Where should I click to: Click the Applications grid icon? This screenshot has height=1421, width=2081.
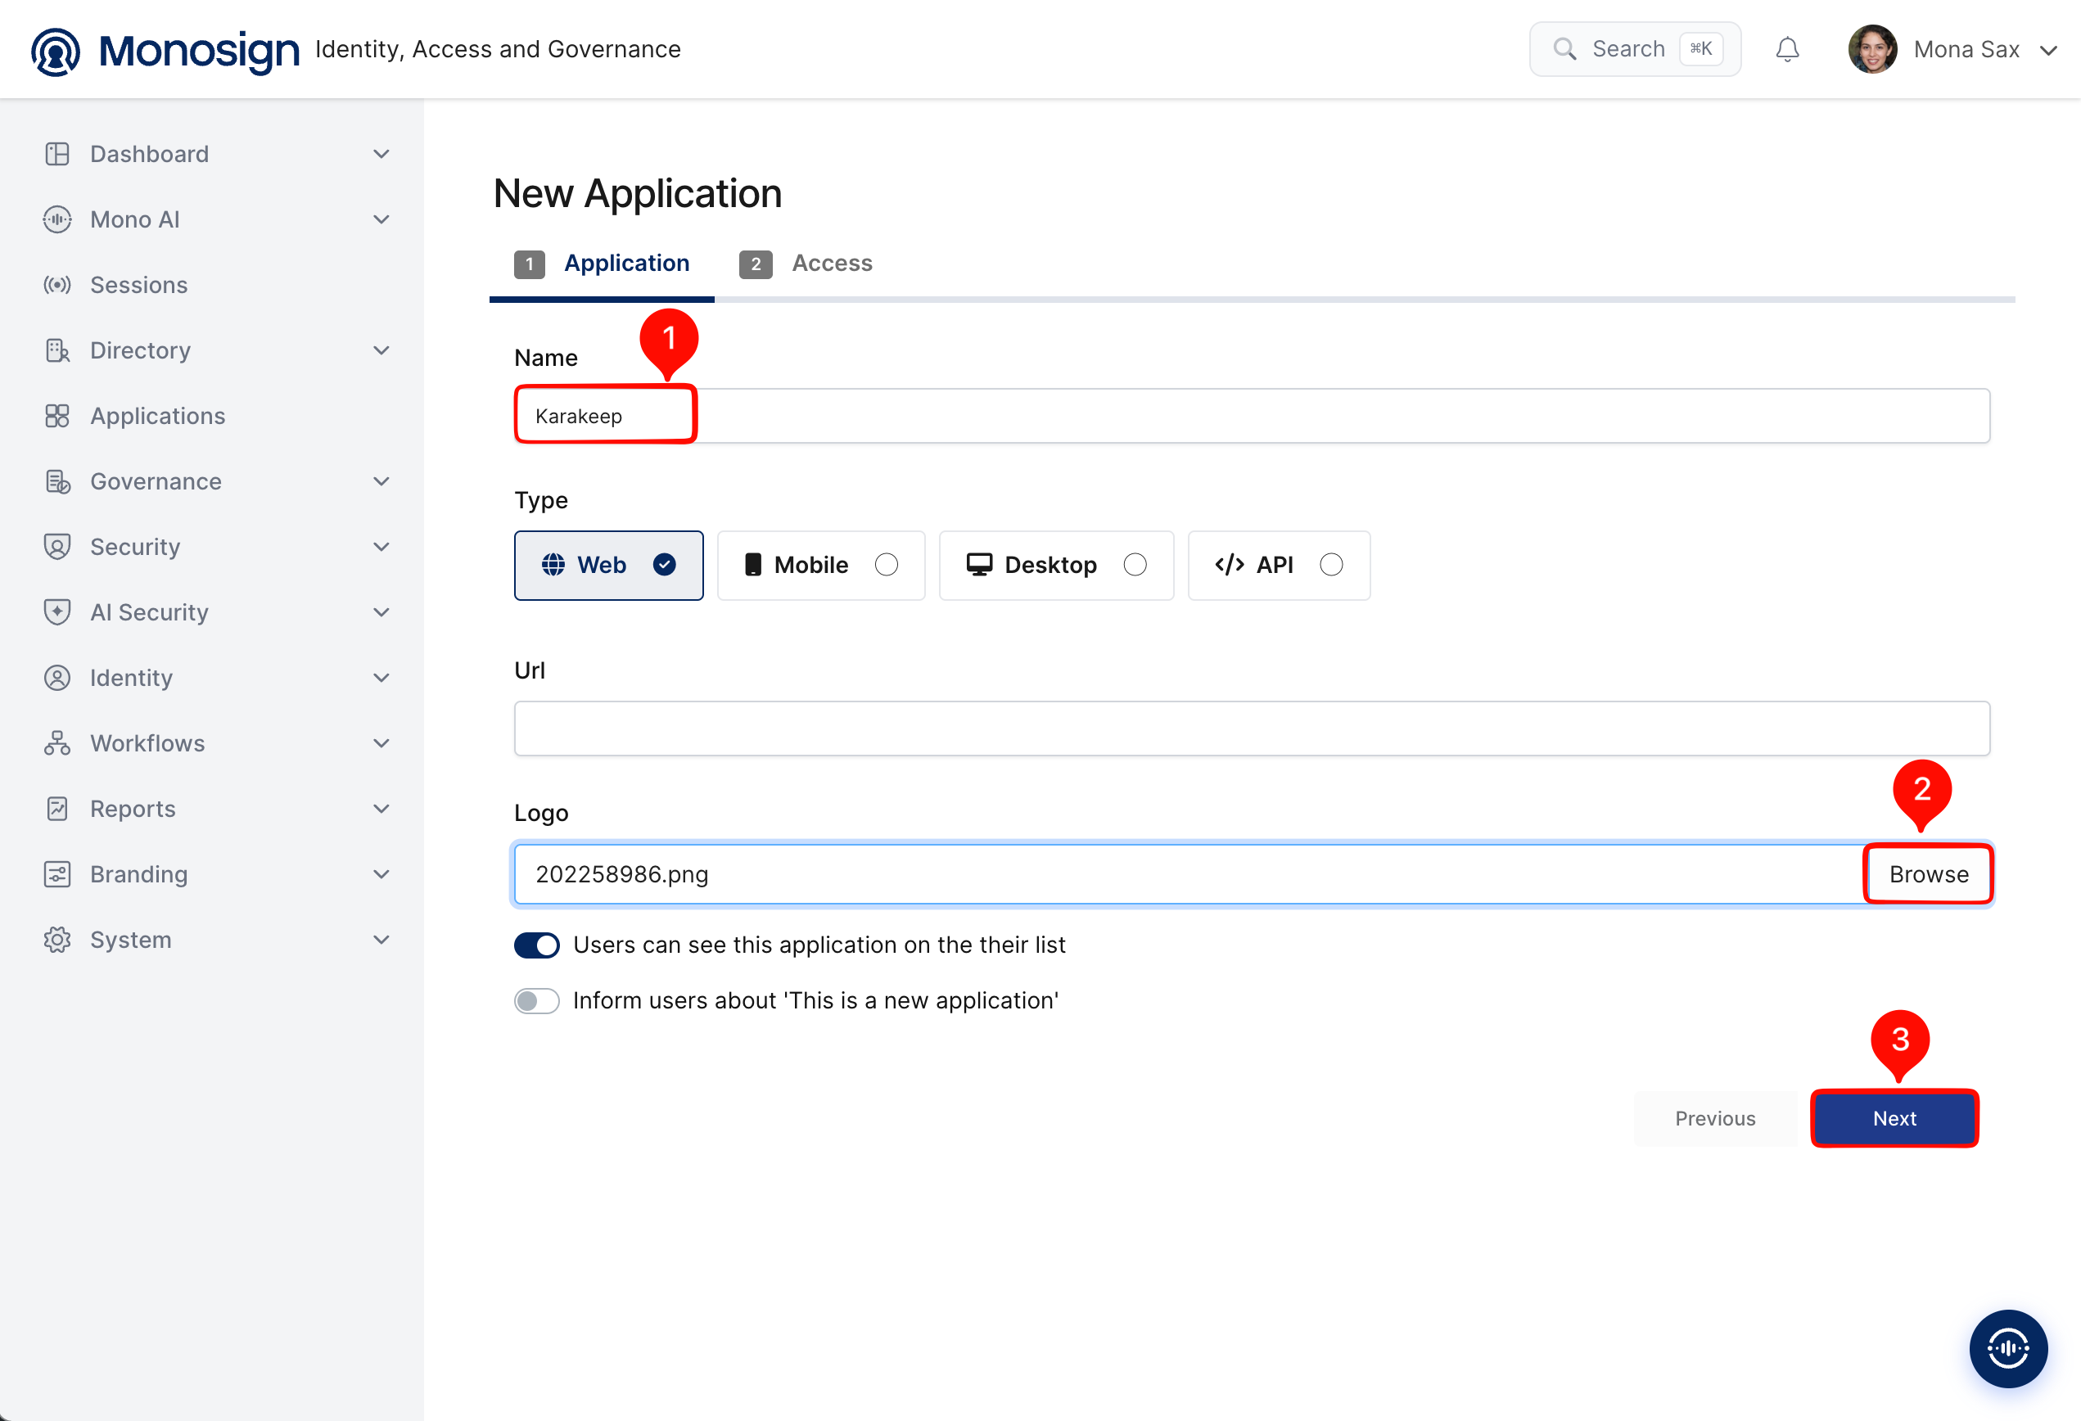(x=57, y=416)
